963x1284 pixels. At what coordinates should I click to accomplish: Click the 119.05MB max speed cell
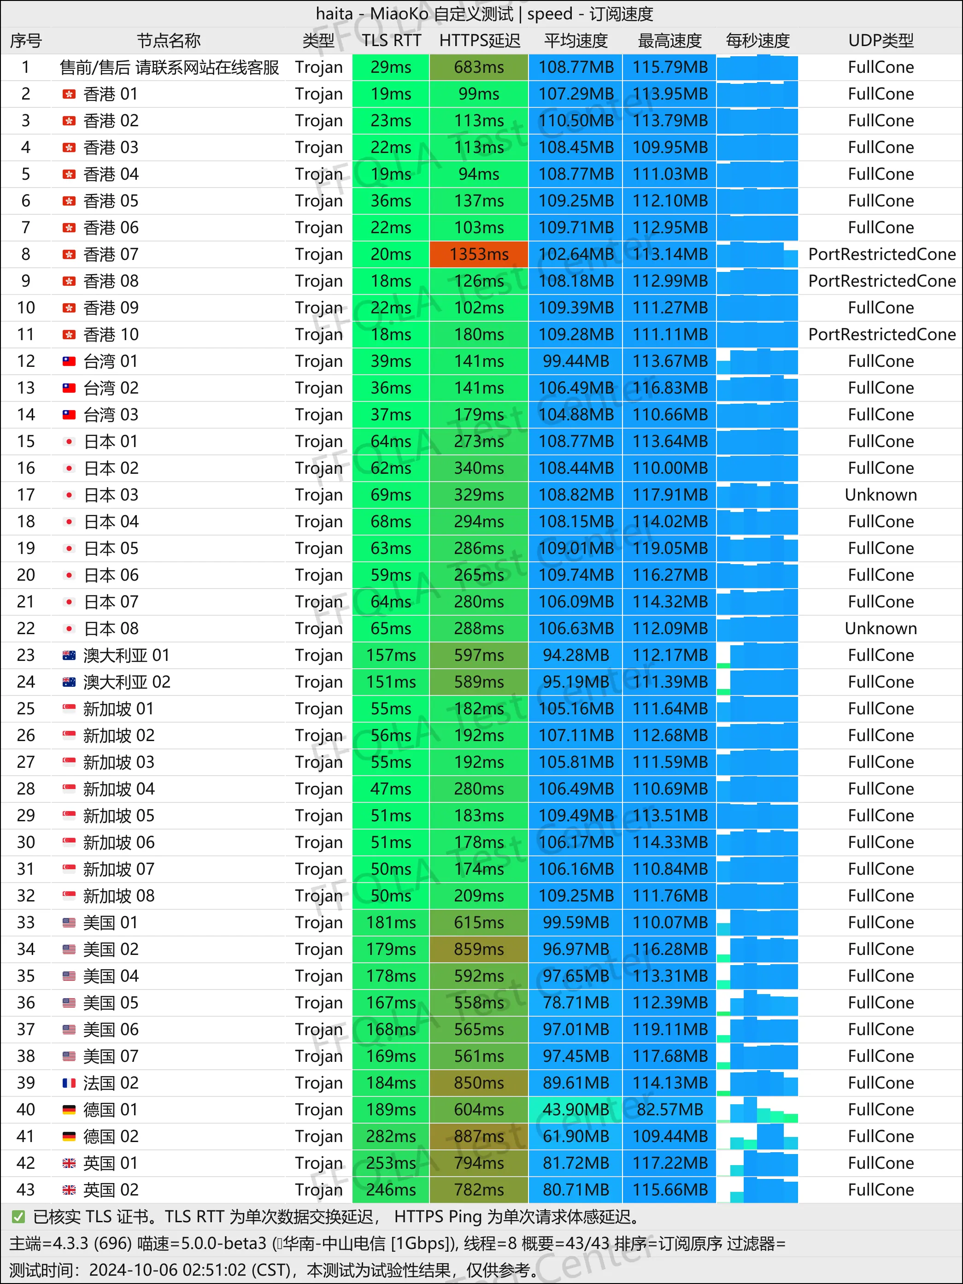[x=670, y=548]
